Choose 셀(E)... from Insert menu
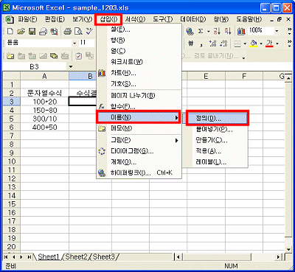Viewport: 295px width, 272px height. [x=139, y=29]
